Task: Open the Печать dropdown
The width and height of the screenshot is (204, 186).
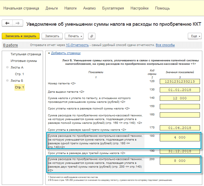Action: [74, 36]
